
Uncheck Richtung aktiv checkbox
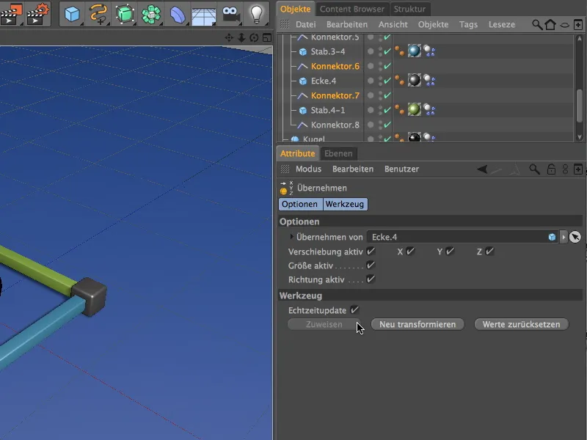coord(371,279)
